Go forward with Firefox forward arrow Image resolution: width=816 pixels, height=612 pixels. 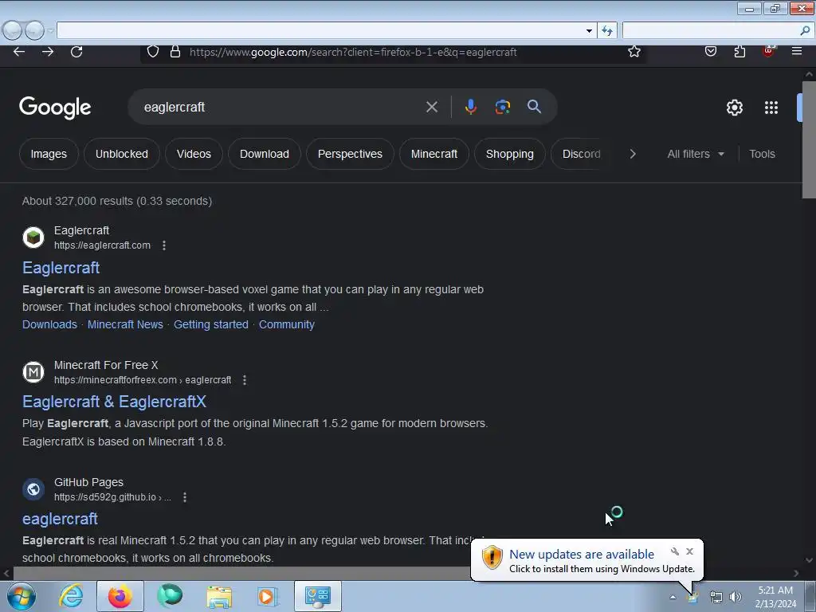pyautogui.click(x=48, y=52)
